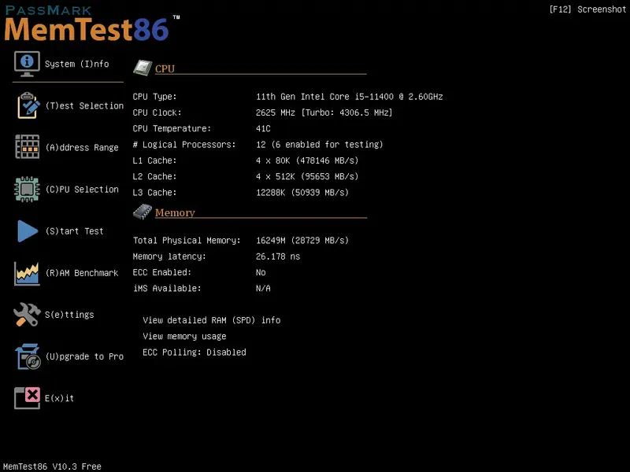Open the (T)est Selection menu label

pos(84,106)
